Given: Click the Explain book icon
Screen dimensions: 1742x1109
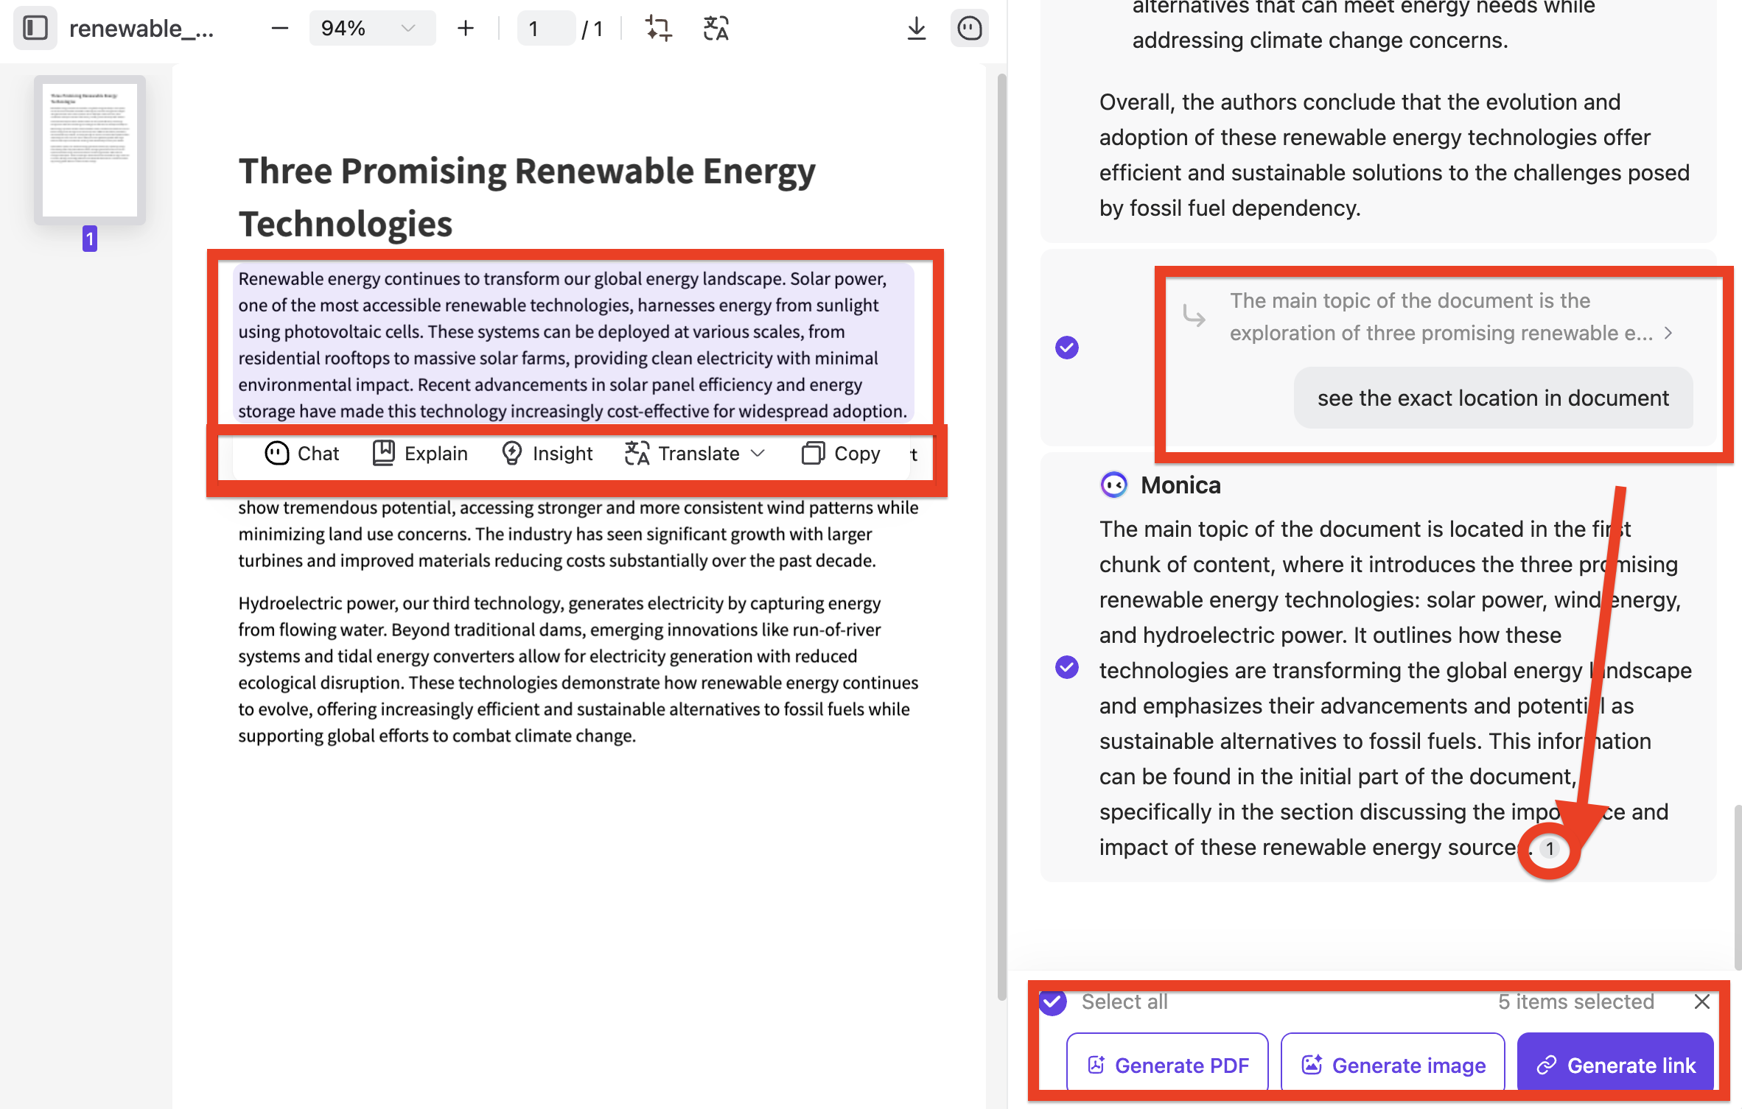Looking at the screenshot, I should (x=383, y=453).
